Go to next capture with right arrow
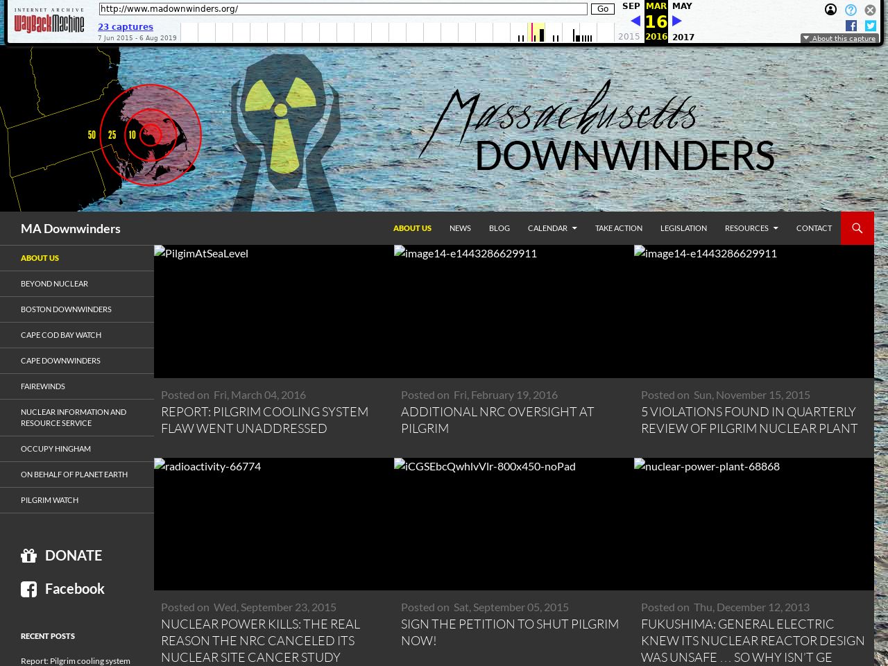This screenshot has height=666, width=888. (x=677, y=21)
